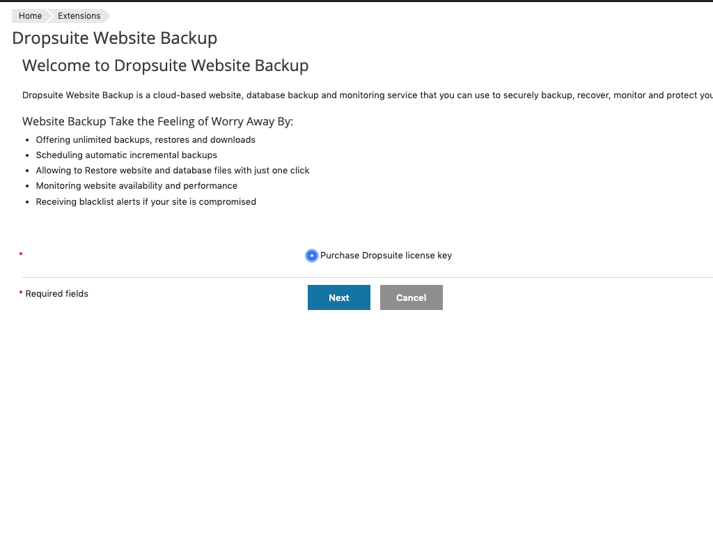Viewport: 713px width, 535px height.
Task: Click the Worry Away section heading
Action: point(158,121)
